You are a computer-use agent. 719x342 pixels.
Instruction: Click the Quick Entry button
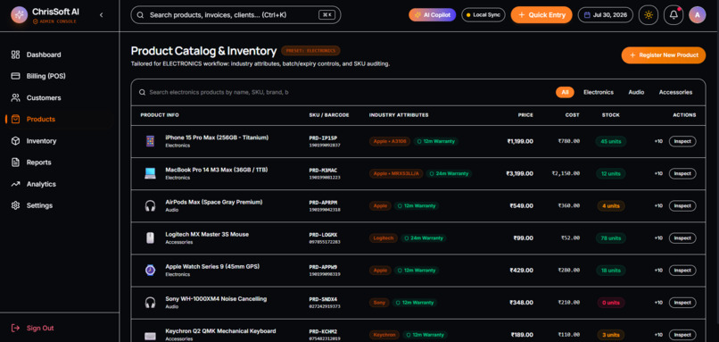tap(541, 14)
